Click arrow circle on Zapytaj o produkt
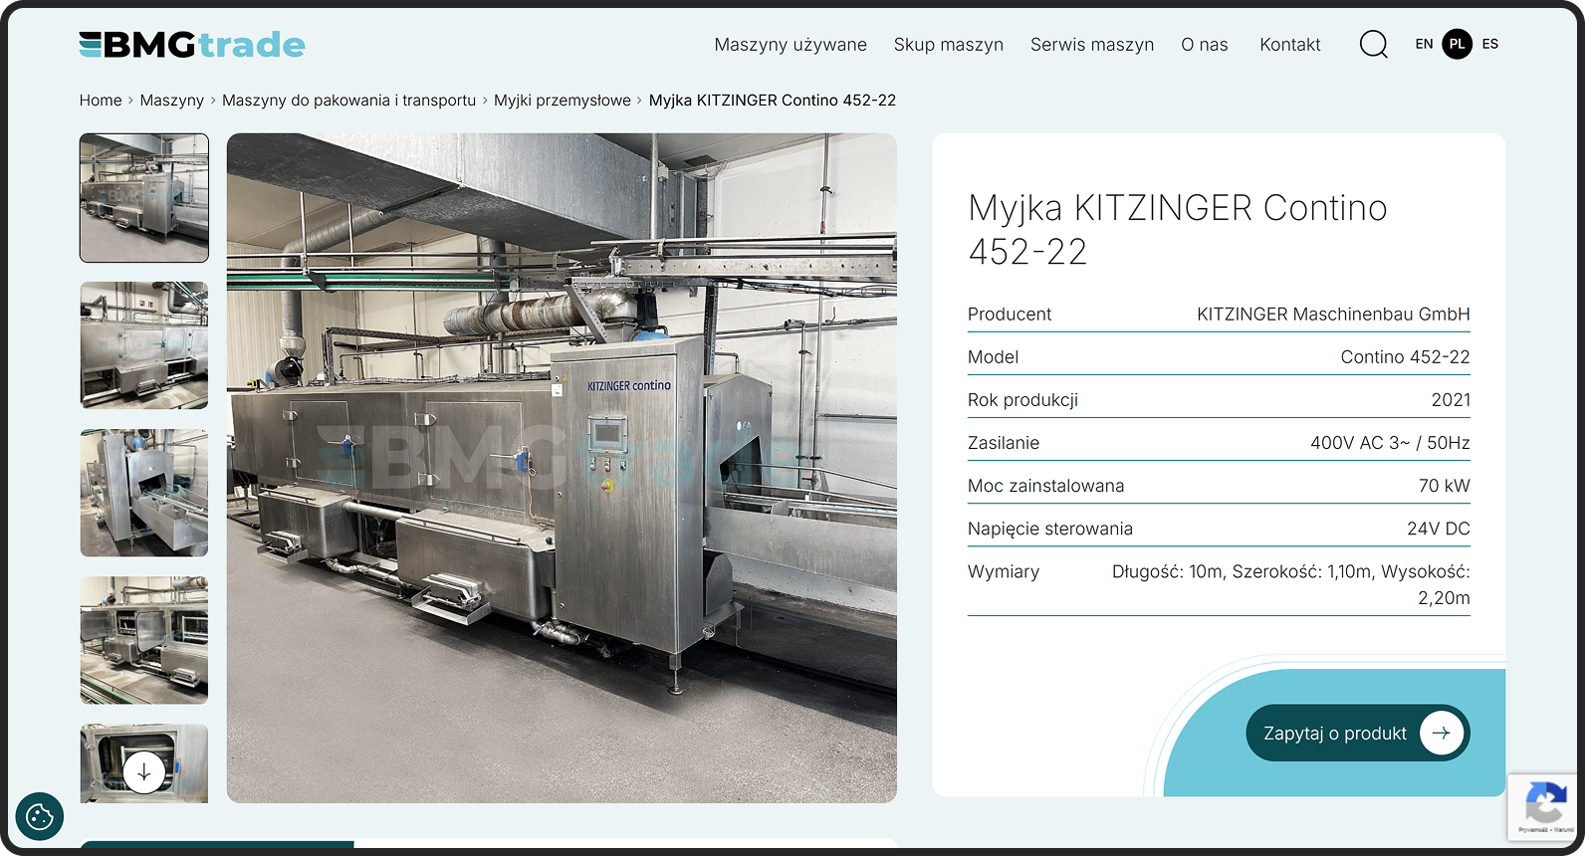The image size is (1585, 856). click(x=1441, y=734)
